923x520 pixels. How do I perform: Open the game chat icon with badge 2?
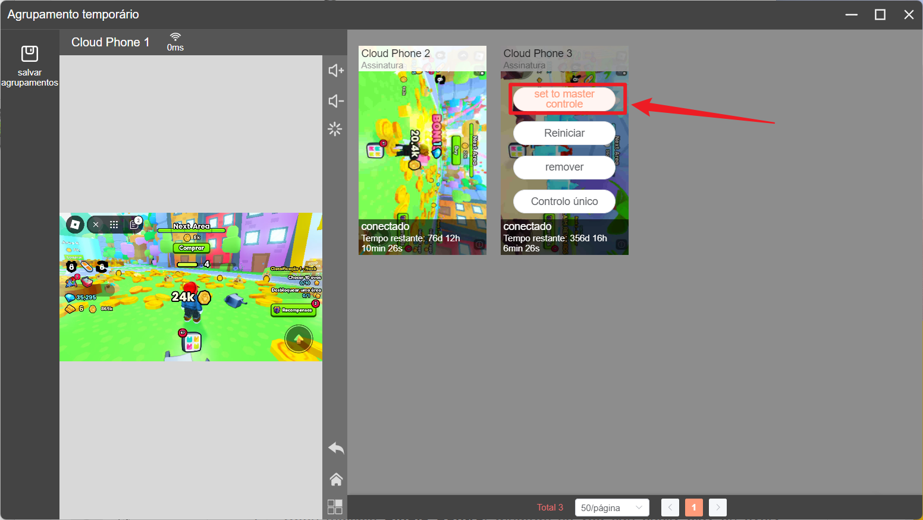[x=135, y=223]
